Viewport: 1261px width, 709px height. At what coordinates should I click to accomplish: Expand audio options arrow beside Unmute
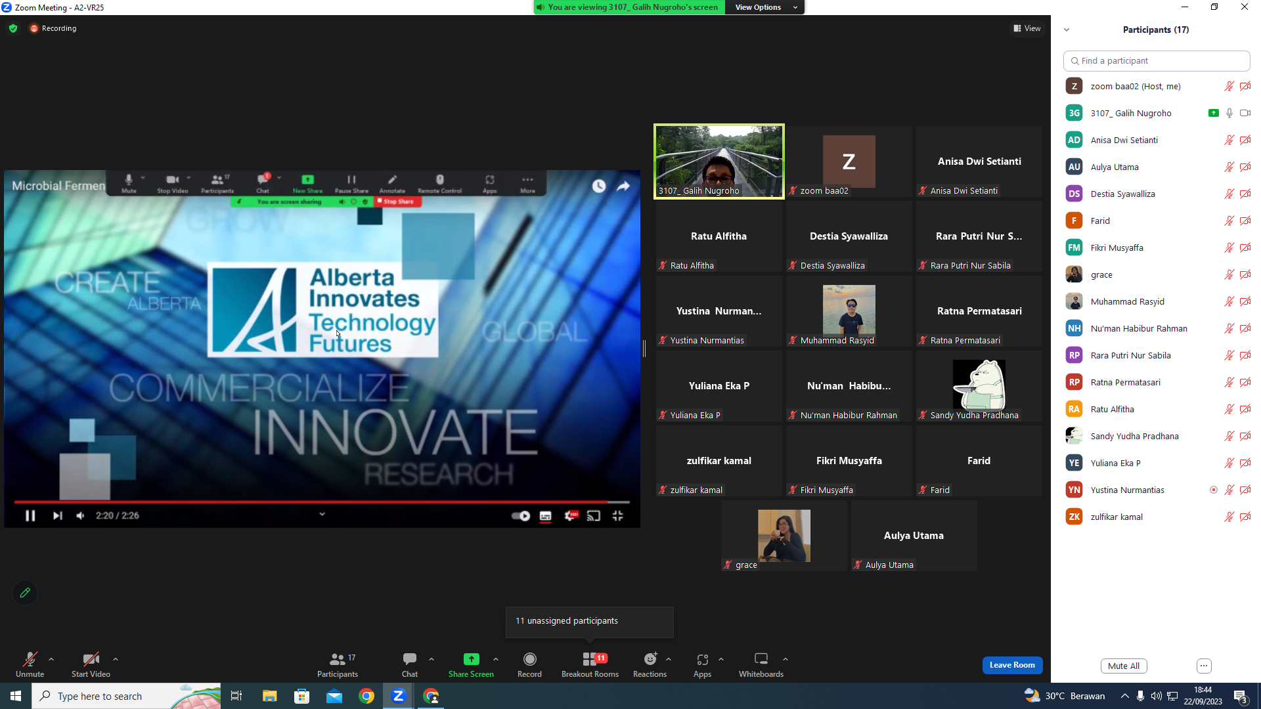click(x=51, y=659)
